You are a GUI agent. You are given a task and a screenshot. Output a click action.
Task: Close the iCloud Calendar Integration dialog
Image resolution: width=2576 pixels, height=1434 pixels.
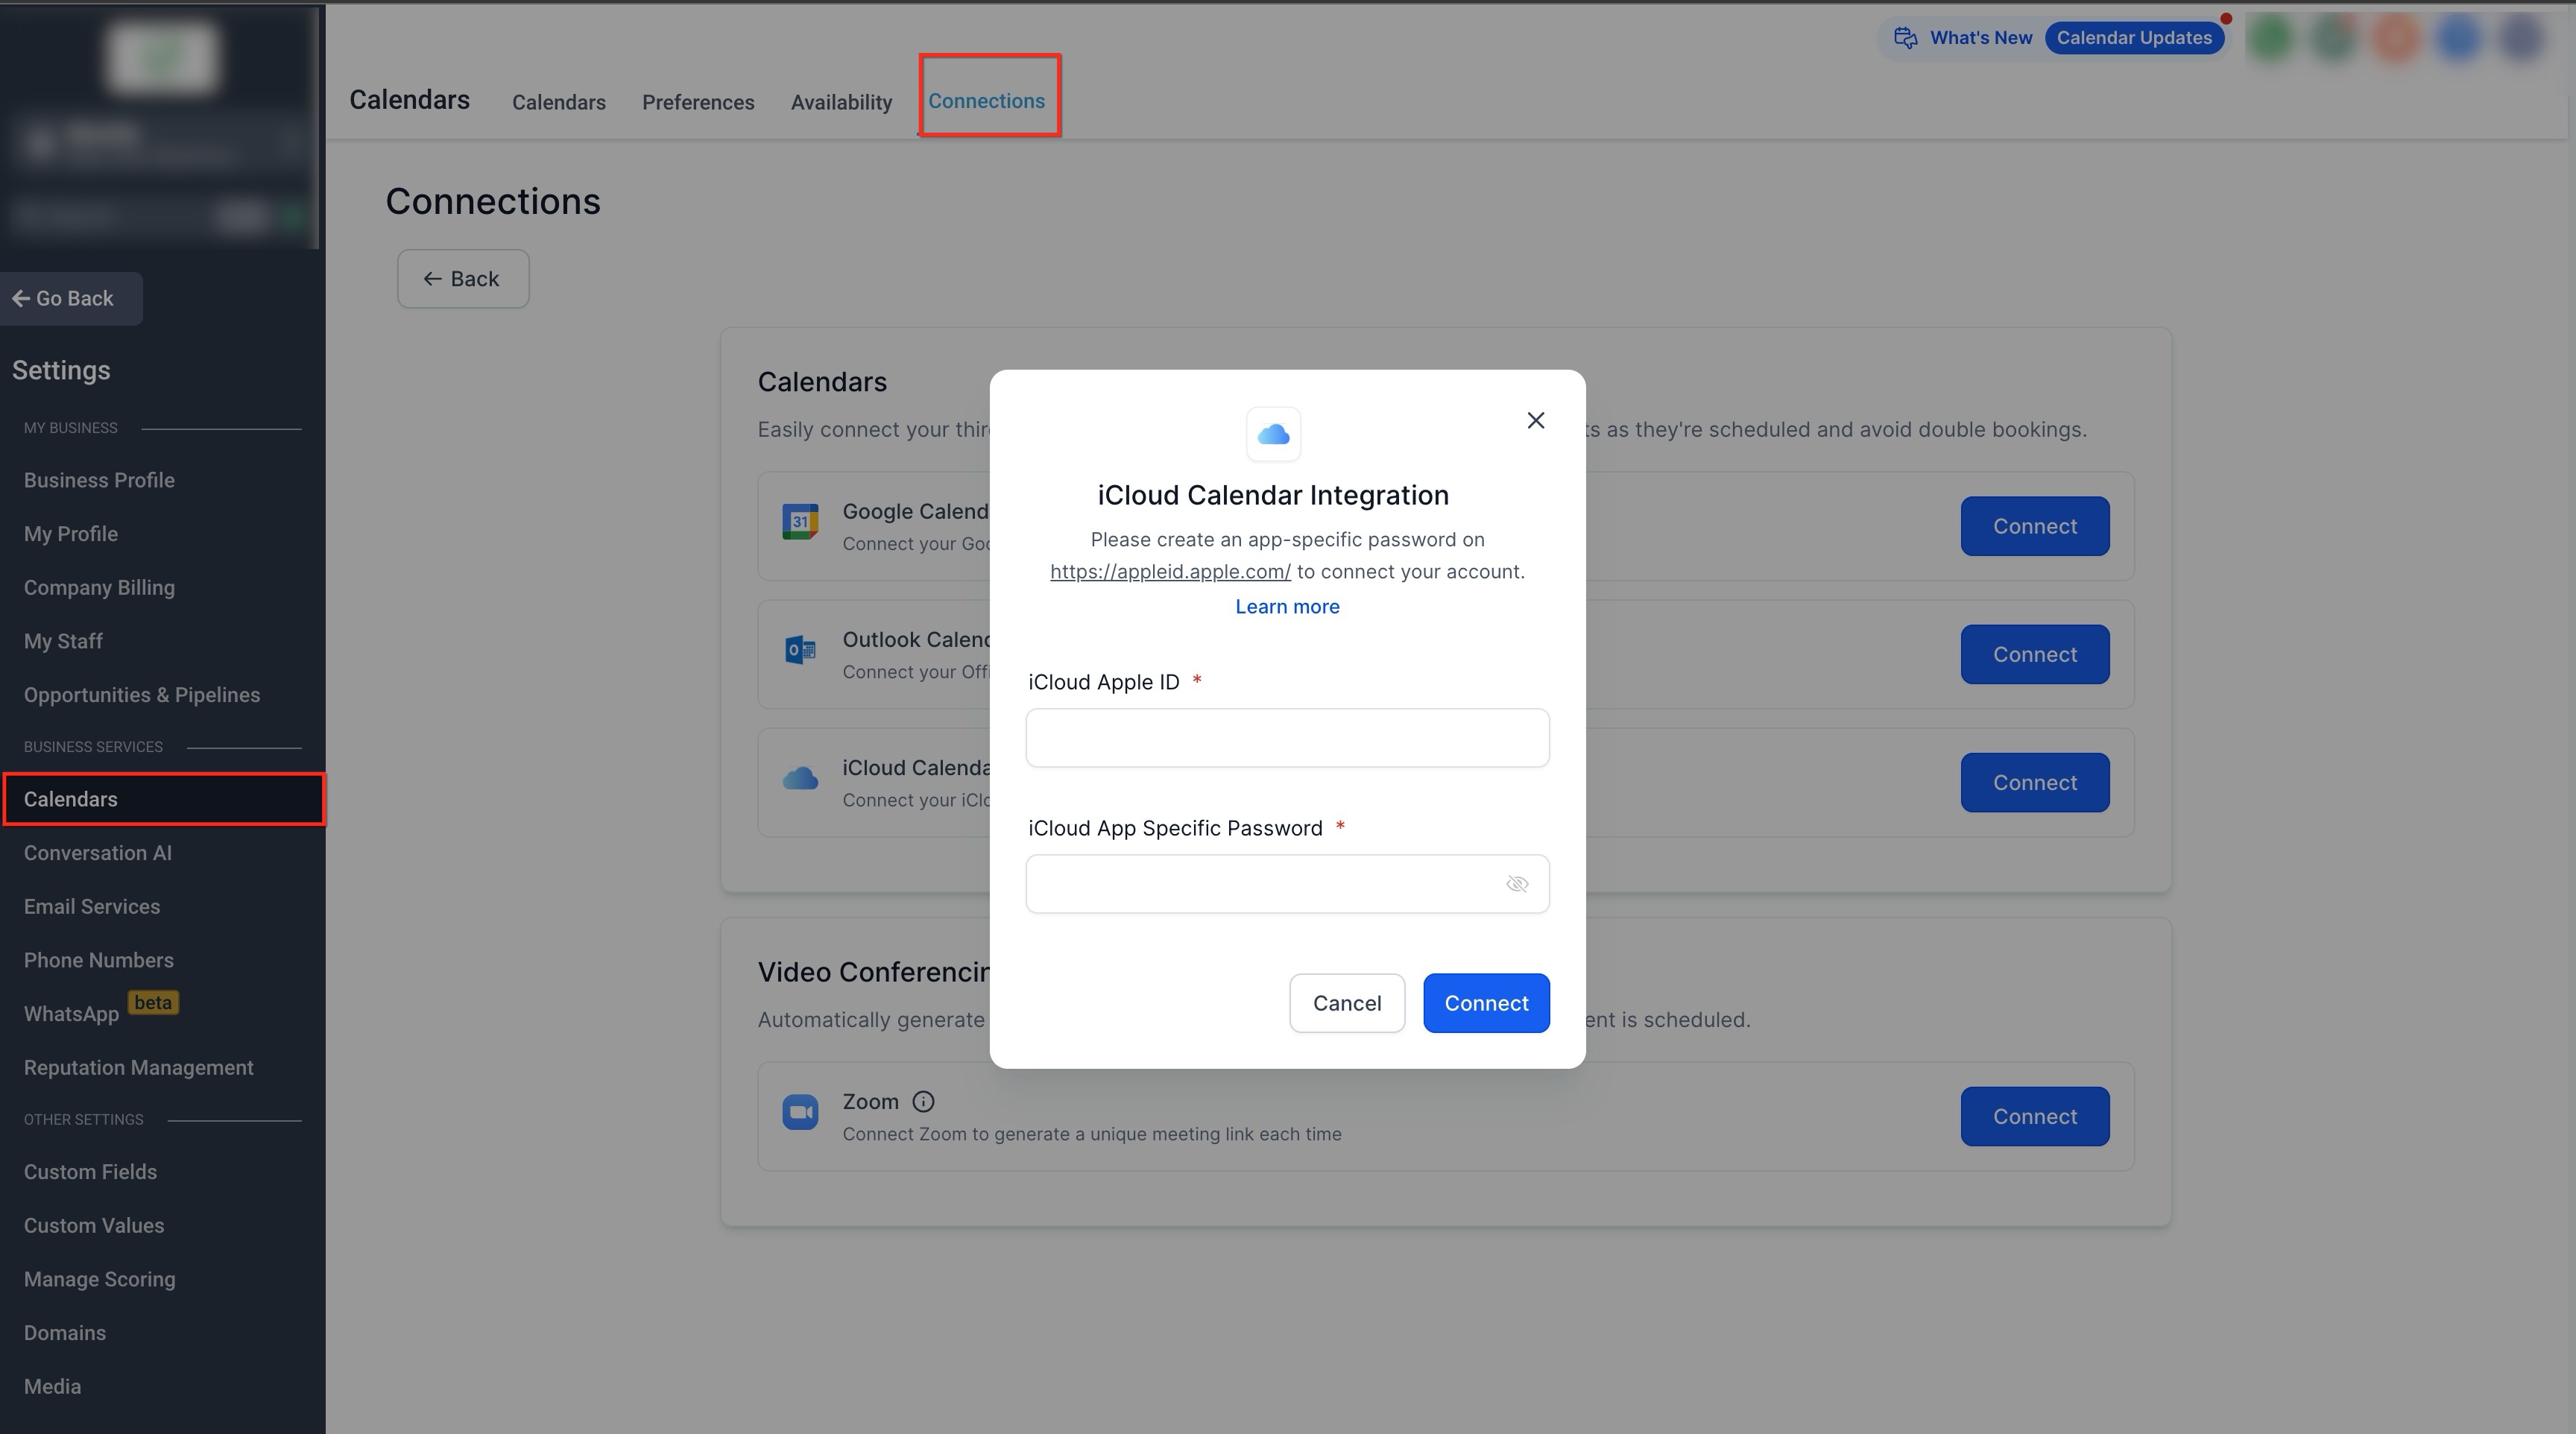1535,420
